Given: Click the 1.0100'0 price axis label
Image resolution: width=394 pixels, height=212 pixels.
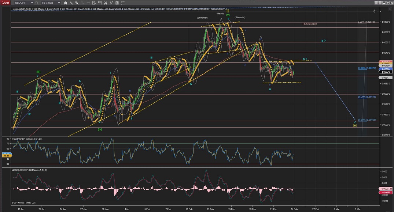Looking at the screenshot, I should (x=386, y=22).
